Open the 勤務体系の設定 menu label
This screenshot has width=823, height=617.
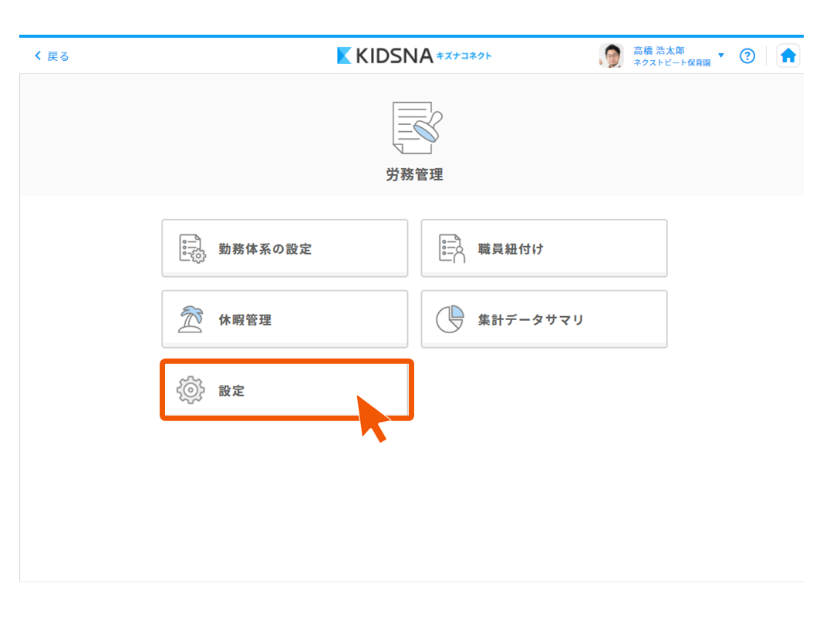pos(265,249)
